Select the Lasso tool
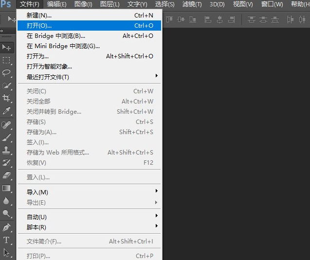Image resolution: width=310 pixels, height=260 pixels. point(6,72)
